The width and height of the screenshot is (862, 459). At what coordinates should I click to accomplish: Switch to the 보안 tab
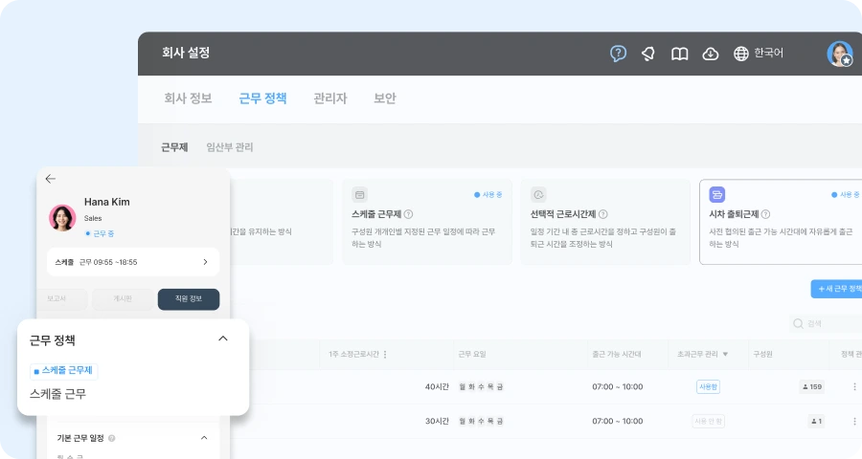385,98
